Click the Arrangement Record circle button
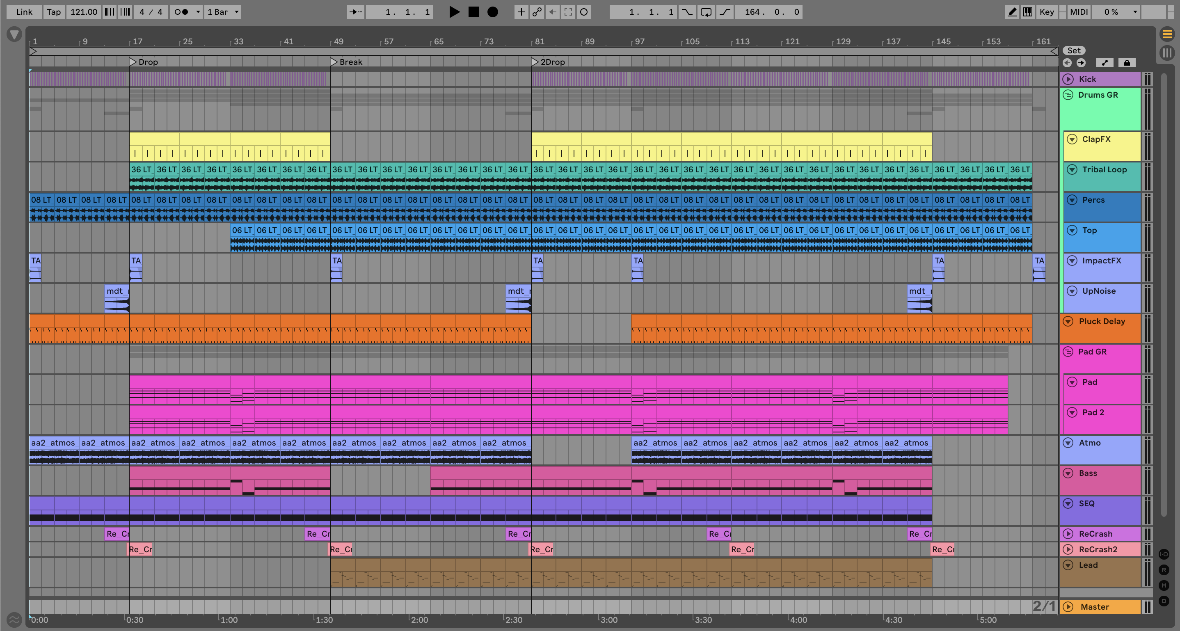 (492, 12)
